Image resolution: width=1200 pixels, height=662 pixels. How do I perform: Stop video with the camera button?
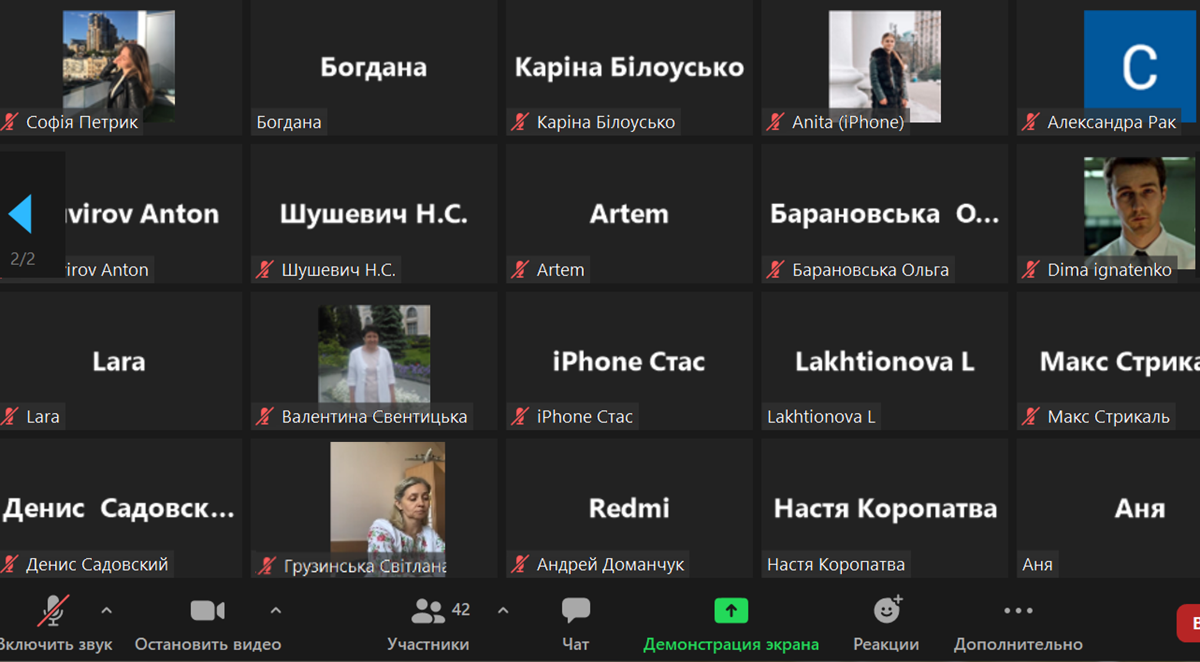[x=207, y=610]
